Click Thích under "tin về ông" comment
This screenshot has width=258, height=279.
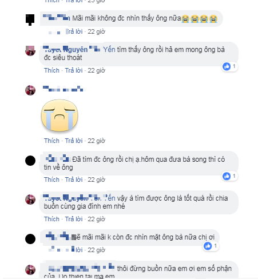click(x=51, y=180)
